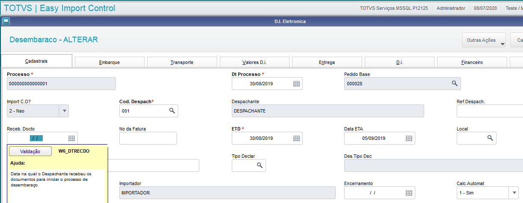Click the TOTVS | Easy Import Control title

coord(59,8)
